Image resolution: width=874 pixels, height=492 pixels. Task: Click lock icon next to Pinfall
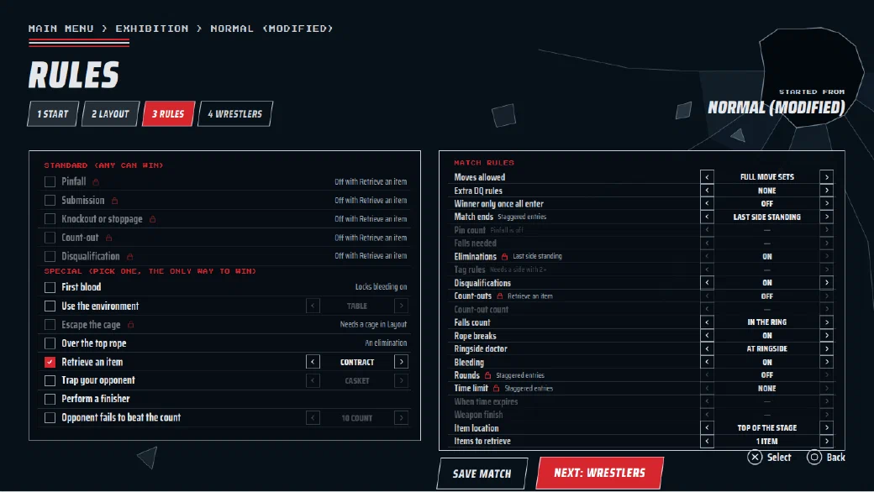click(x=96, y=182)
